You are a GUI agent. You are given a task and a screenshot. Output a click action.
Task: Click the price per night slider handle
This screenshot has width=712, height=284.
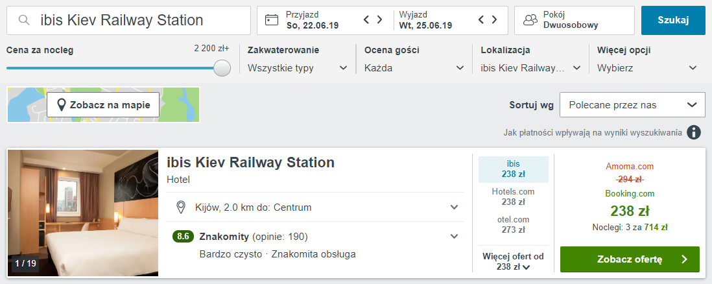coord(222,68)
